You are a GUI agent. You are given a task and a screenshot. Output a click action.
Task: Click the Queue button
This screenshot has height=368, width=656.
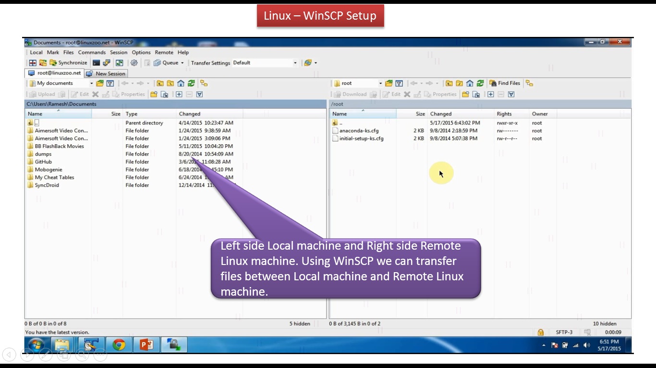(166, 63)
